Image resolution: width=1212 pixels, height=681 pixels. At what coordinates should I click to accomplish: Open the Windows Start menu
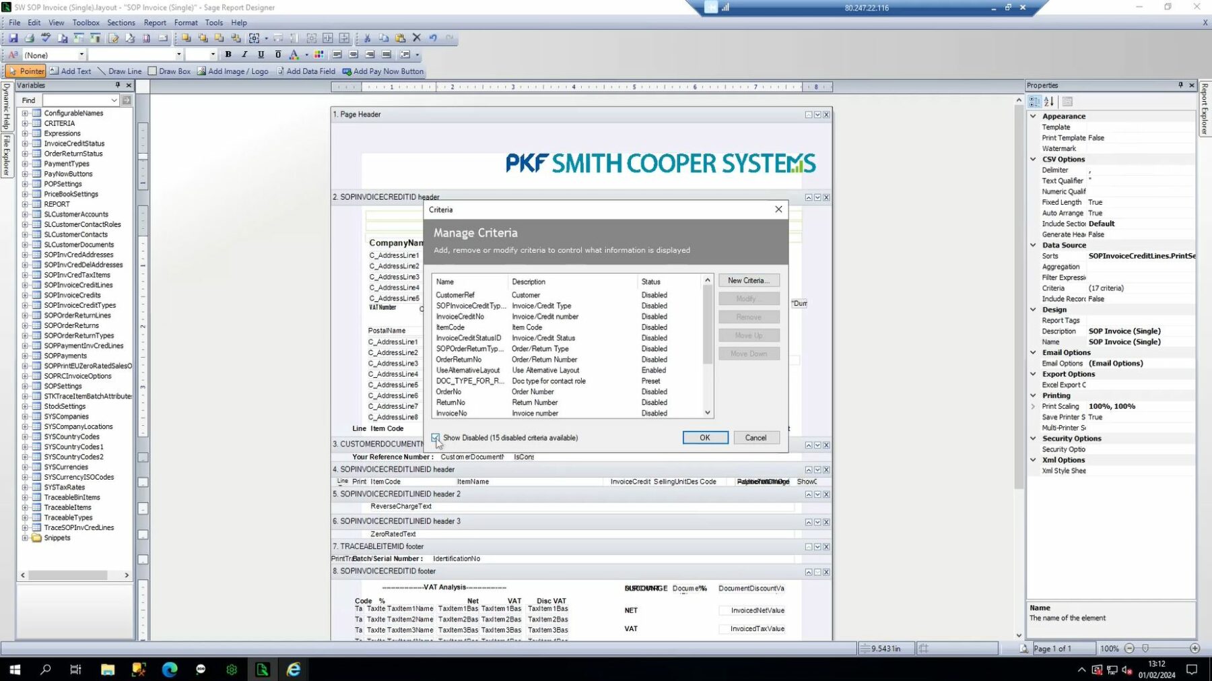click(15, 670)
